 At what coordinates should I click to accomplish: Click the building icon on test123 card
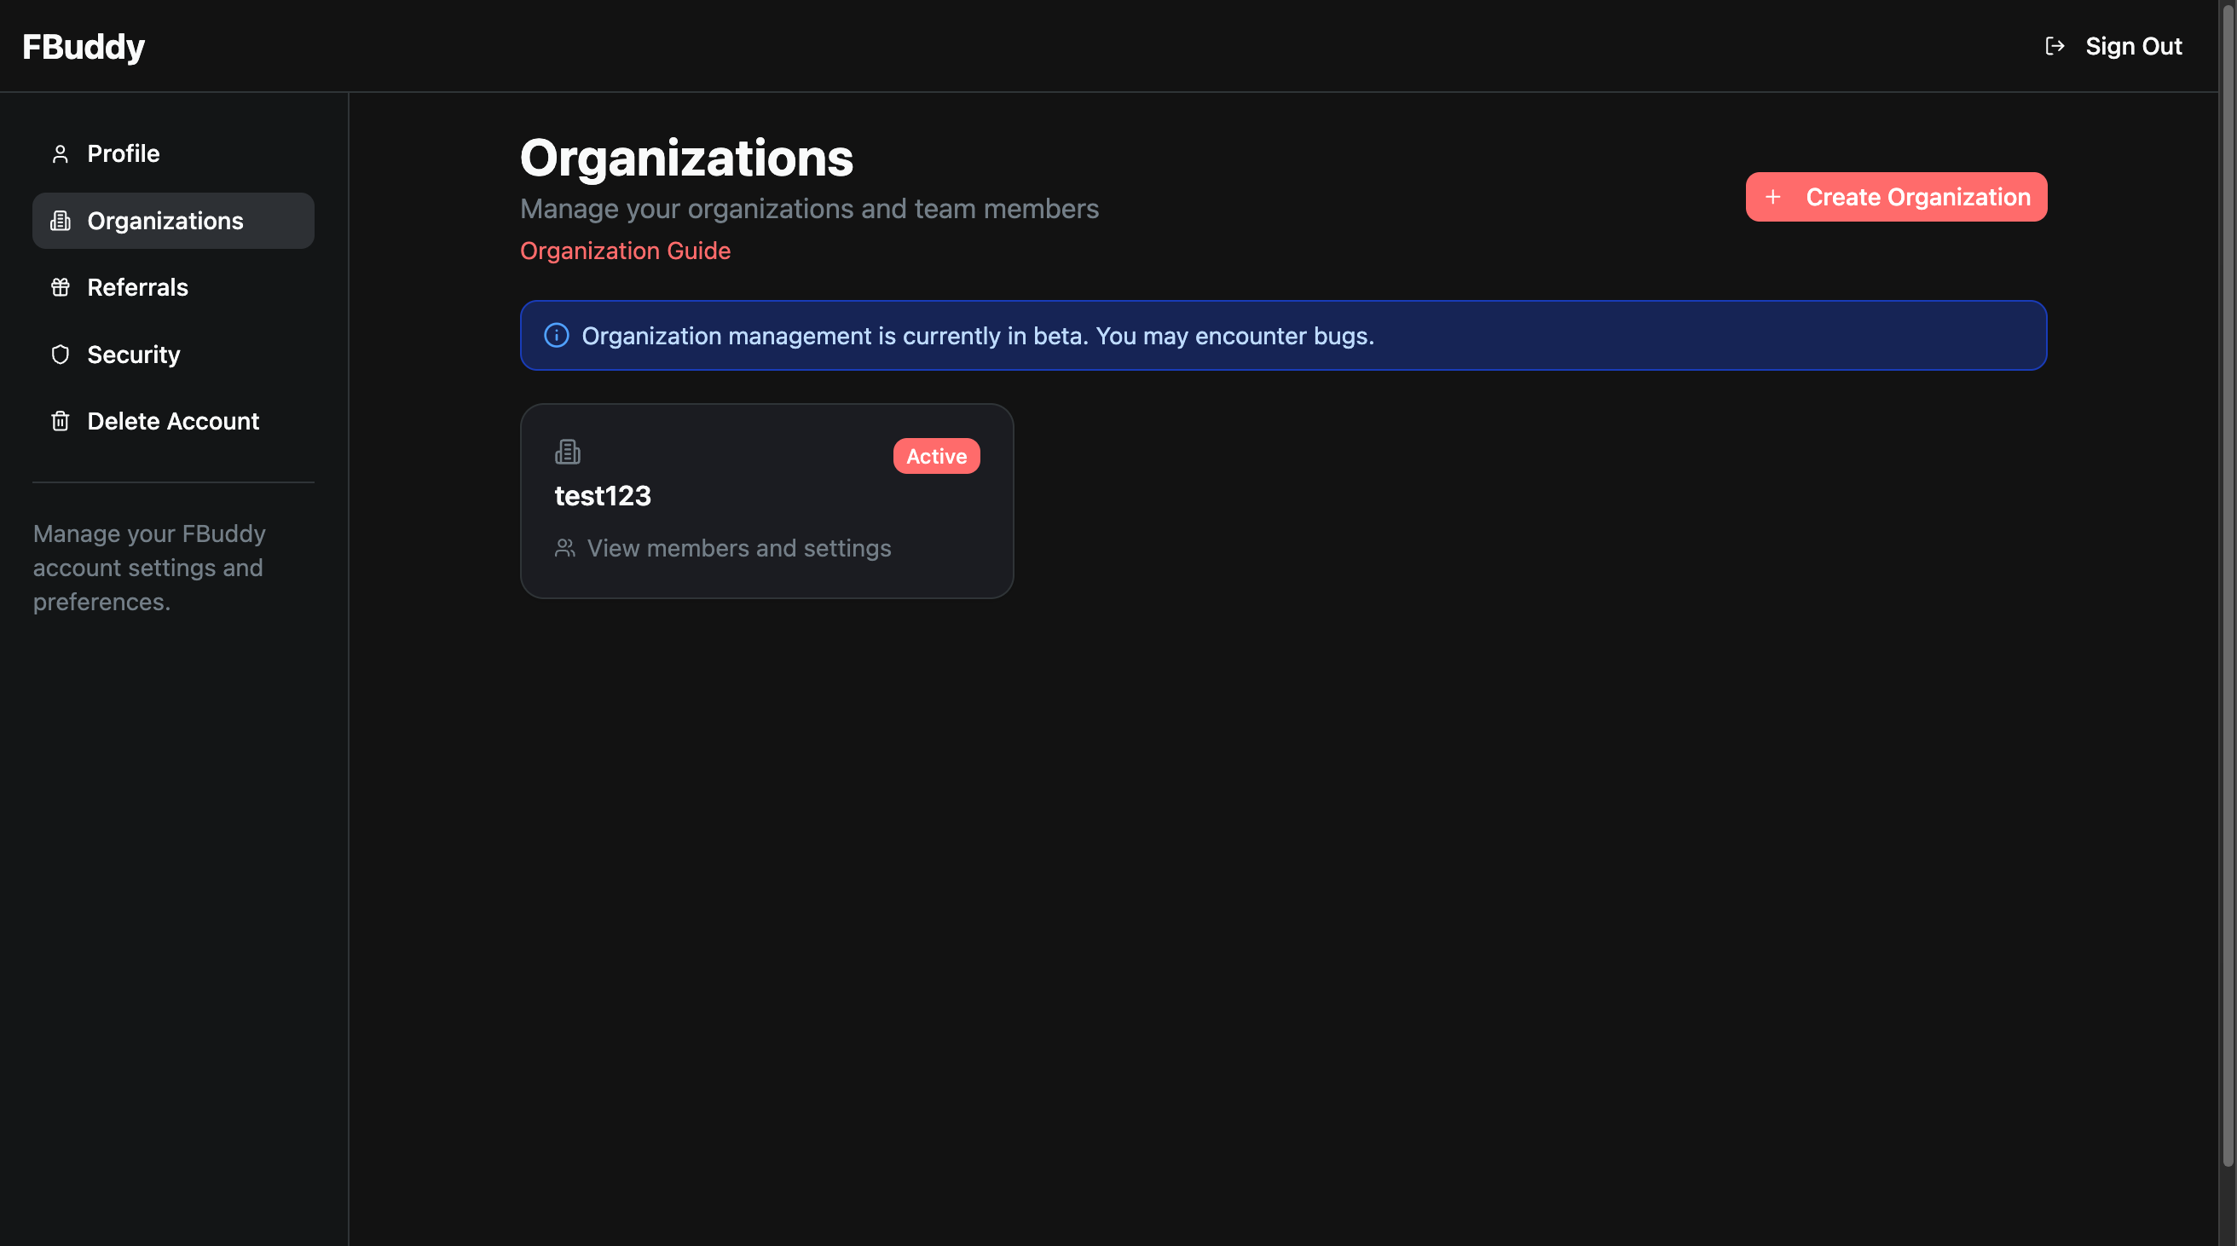568,452
